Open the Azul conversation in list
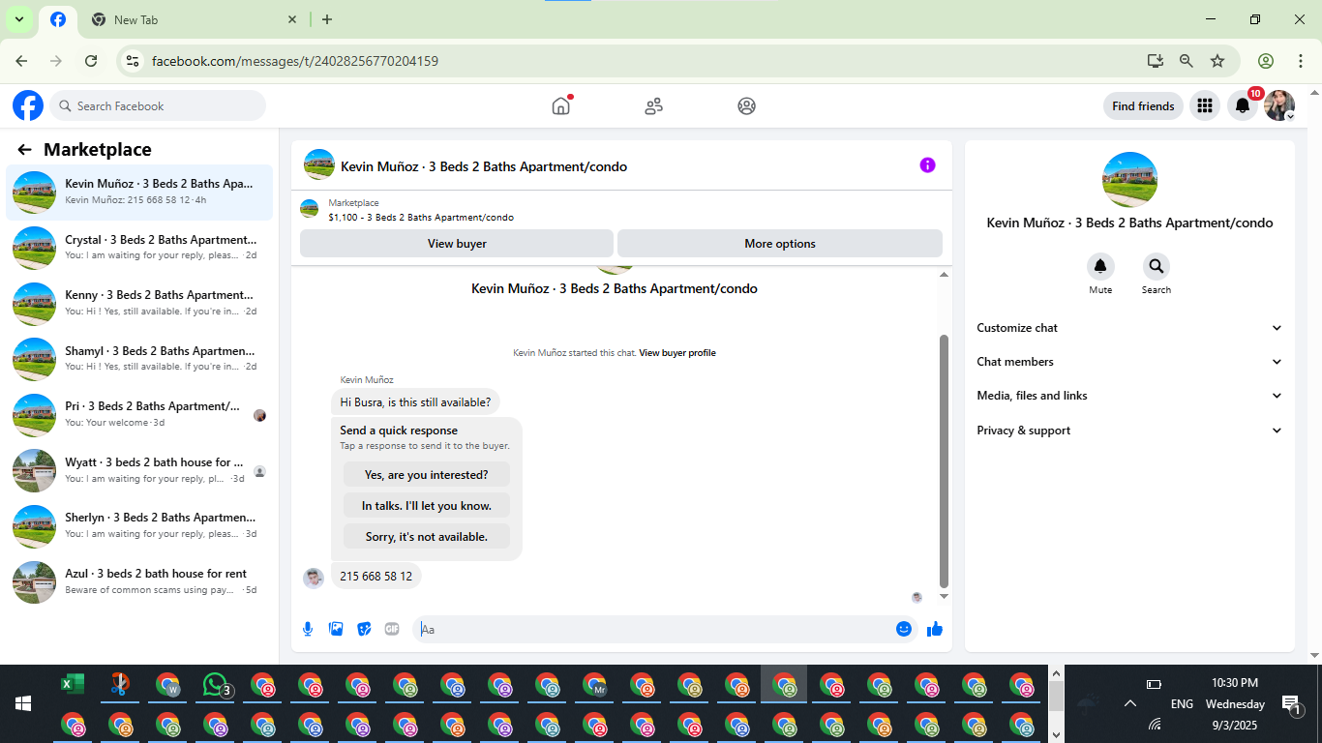 coord(139,581)
